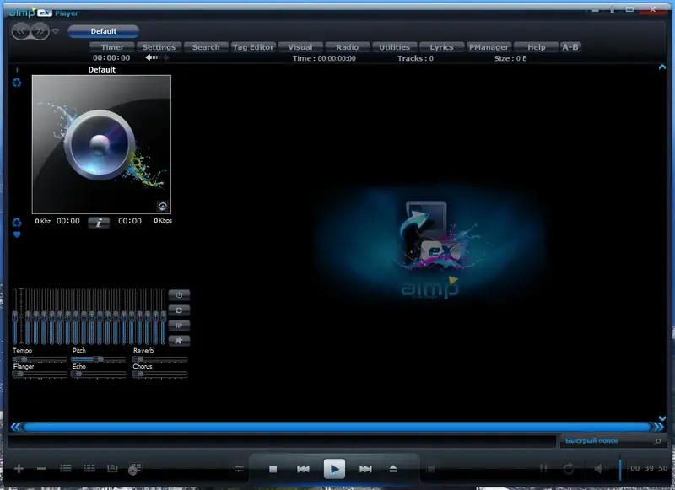Viewport: 675px width, 490px height.
Task: Click the left double-chevron on seek bar
Action: pos(15,427)
